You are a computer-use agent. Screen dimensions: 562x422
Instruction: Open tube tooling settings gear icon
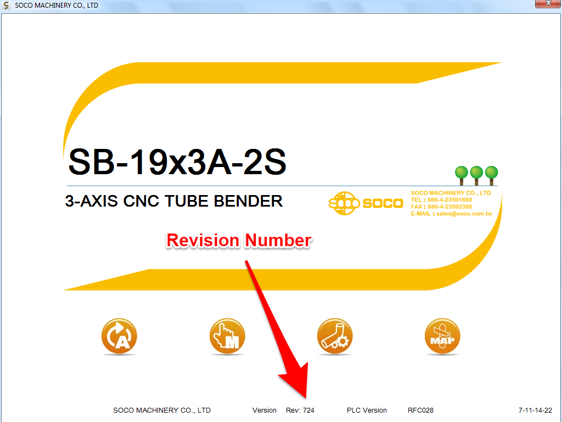[334, 336]
